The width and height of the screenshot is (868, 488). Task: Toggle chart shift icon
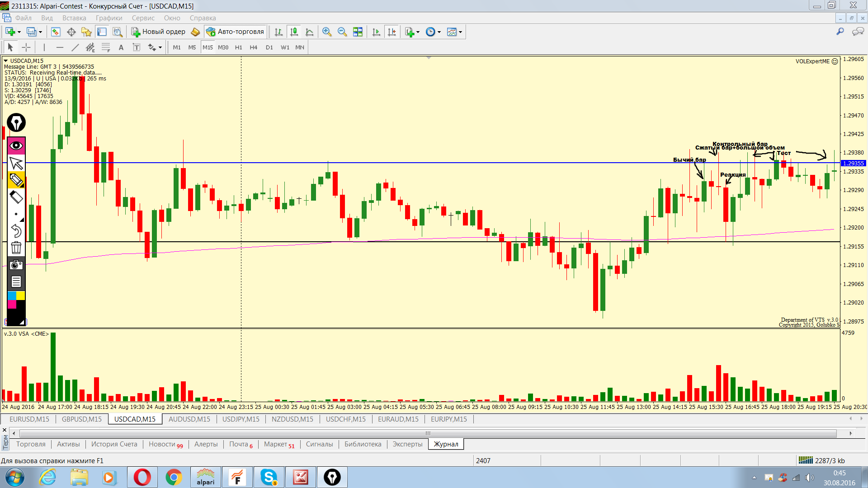[x=392, y=32]
